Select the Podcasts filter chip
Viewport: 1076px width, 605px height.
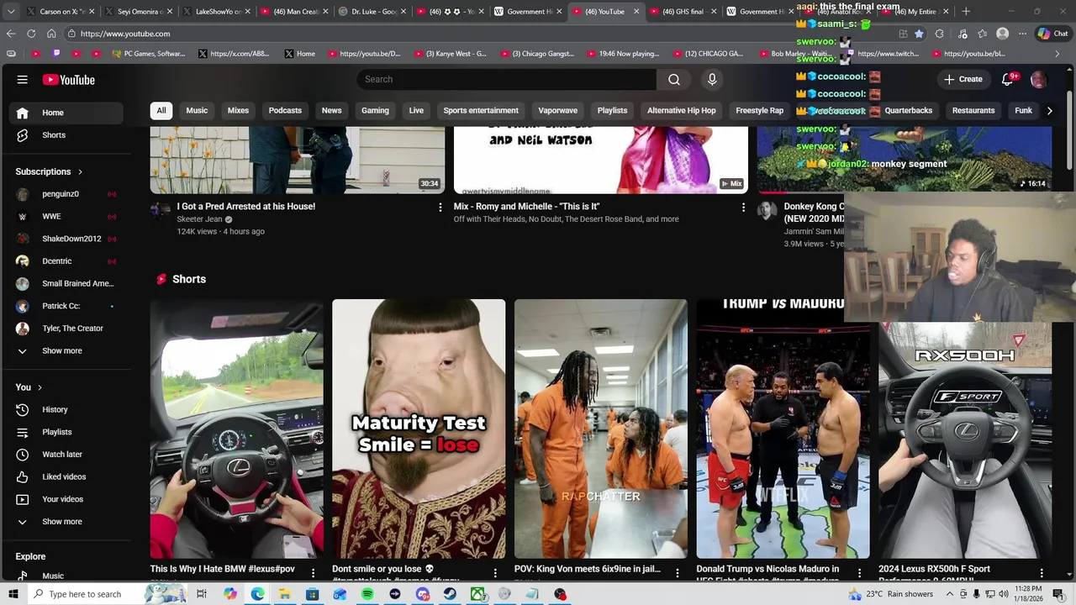pos(285,111)
